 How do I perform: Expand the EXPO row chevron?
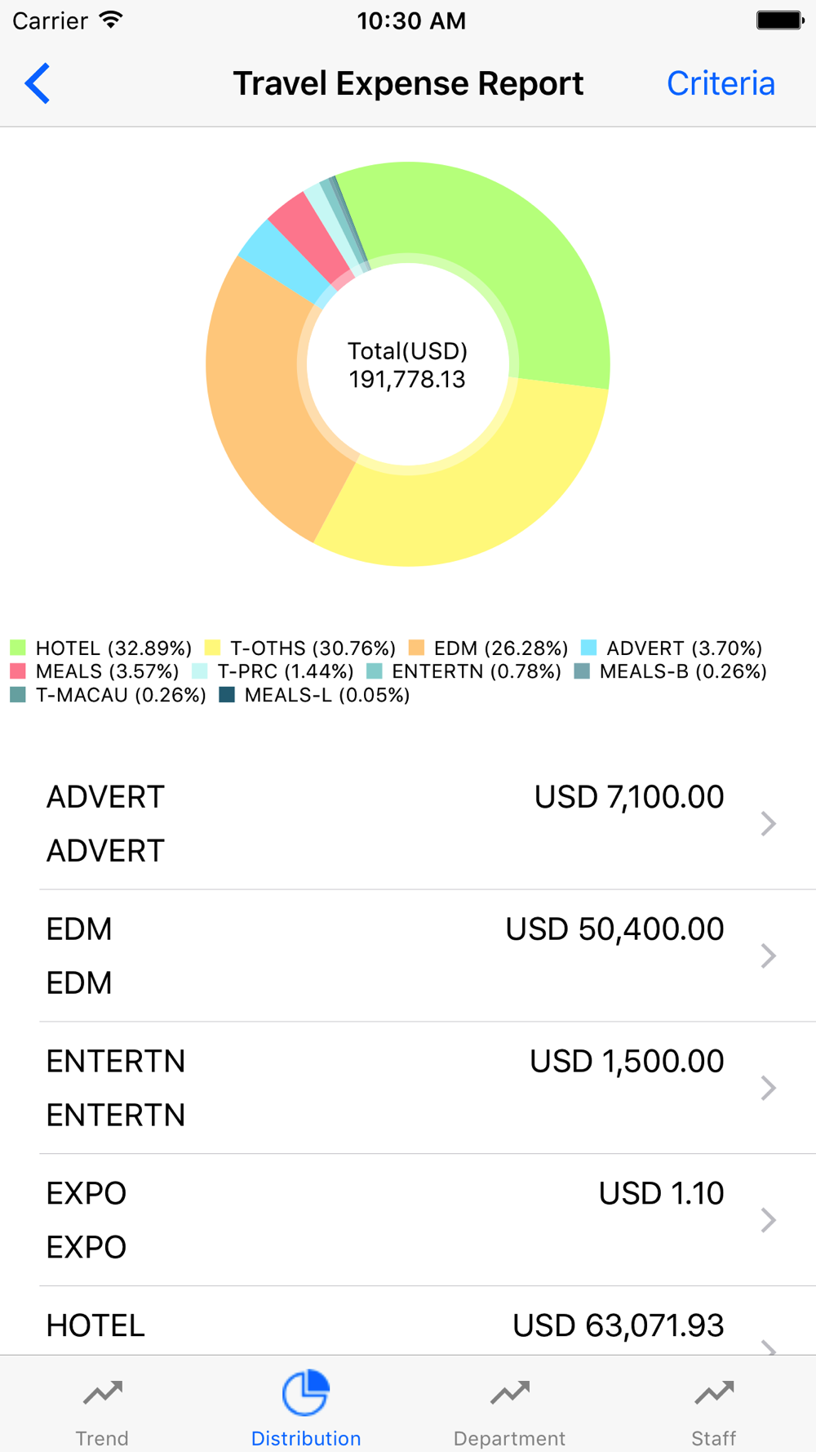(768, 1220)
